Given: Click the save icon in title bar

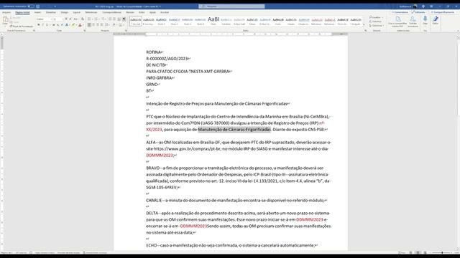Looking at the screenshot, I should tap(38, 6).
